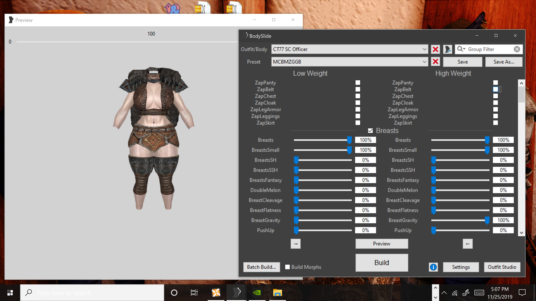
Task: Open Windows Start menu
Action: [x=10, y=293]
